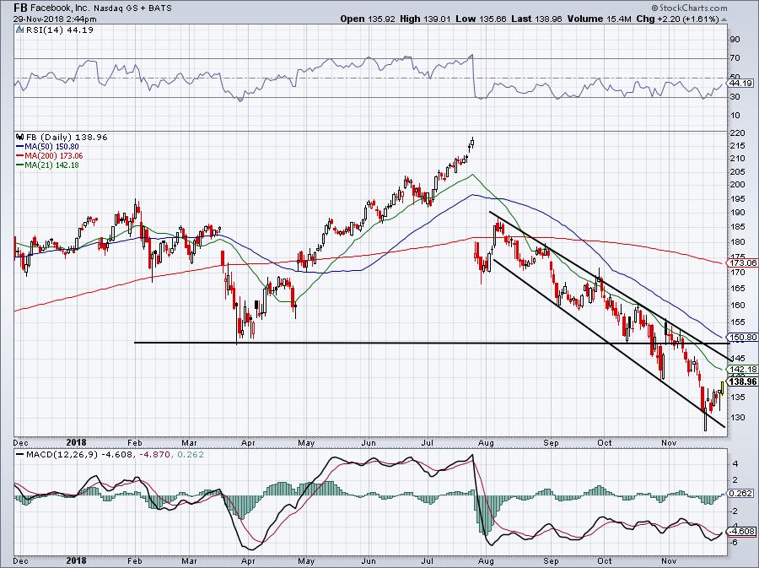Click the green MA(21) legend line
Viewport: 759px width, 568px height.
coord(20,165)
